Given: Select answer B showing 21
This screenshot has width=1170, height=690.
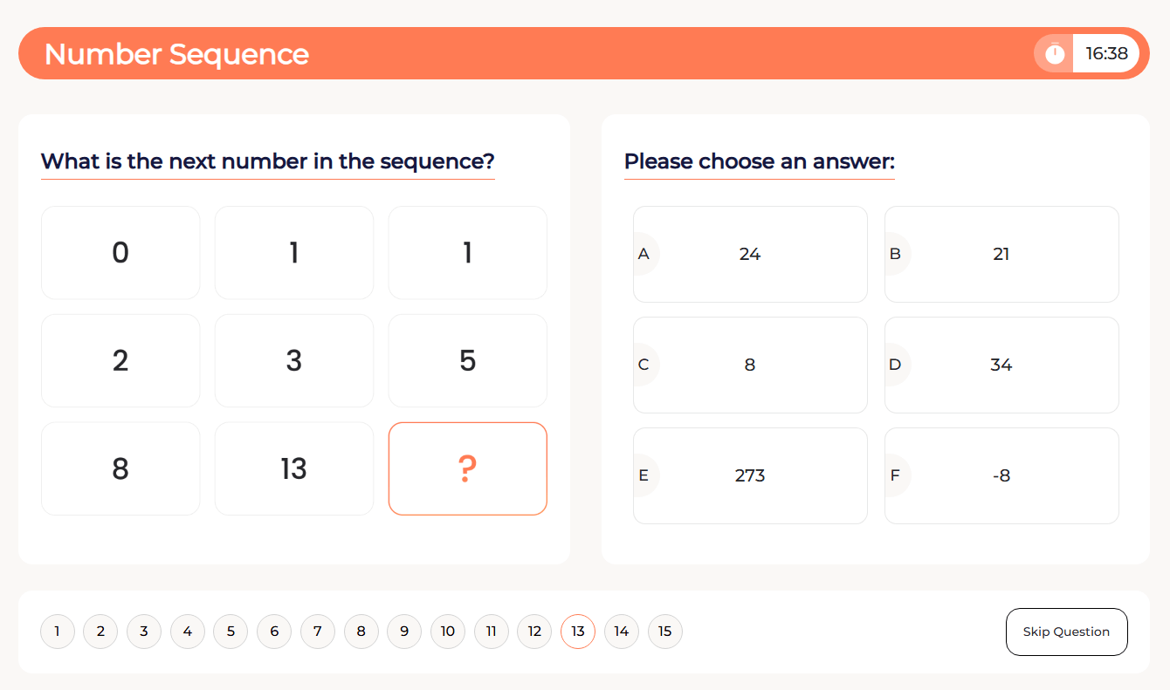Looking at the screenshot, I should (x=1001, y=254).
